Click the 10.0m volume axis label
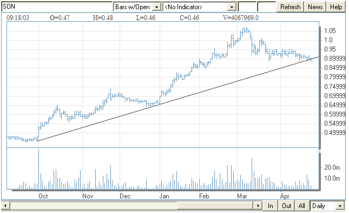349x213 pixels. [332, 178]
